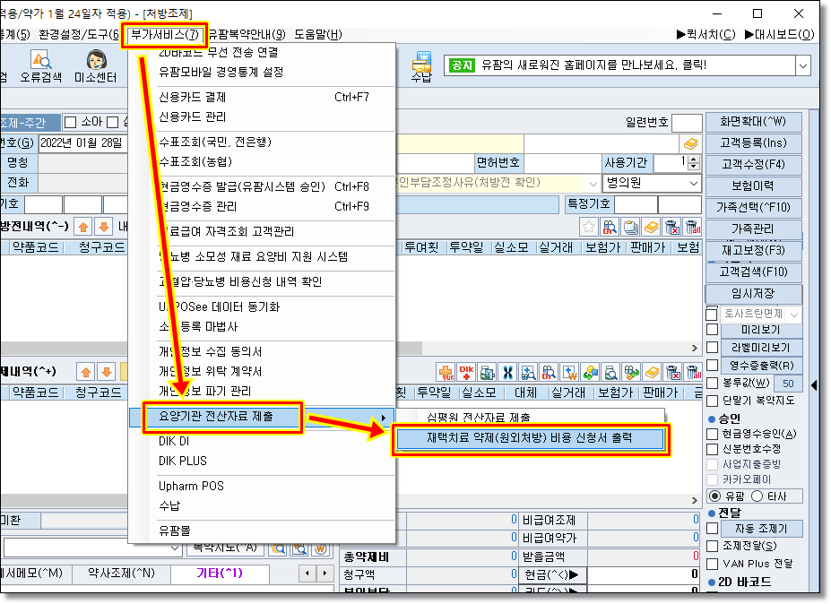
Task: Click the 오류검색 toolbar icon
Action: (x=41, y=67)
